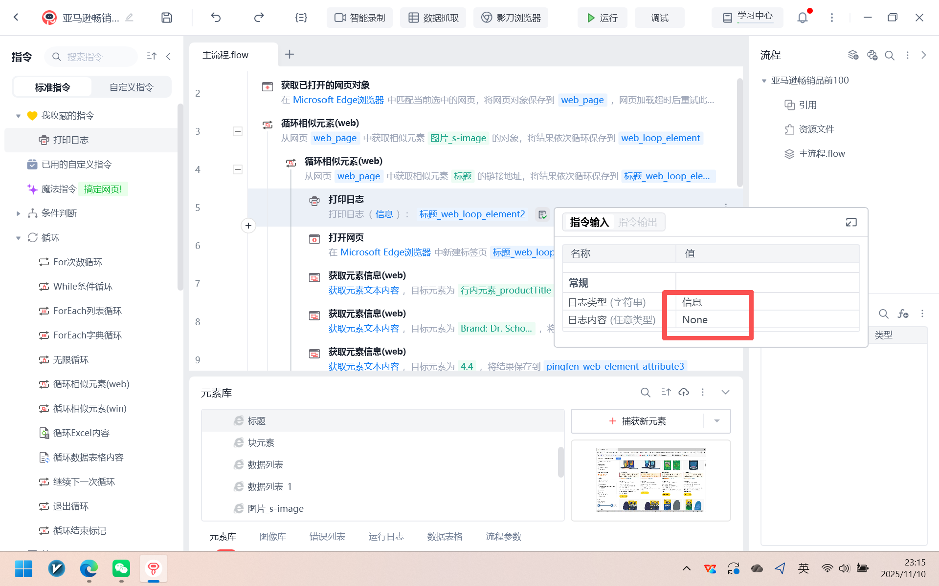
Task: Expand the 指令输入 popup window
Action: [x=851, y=222]
